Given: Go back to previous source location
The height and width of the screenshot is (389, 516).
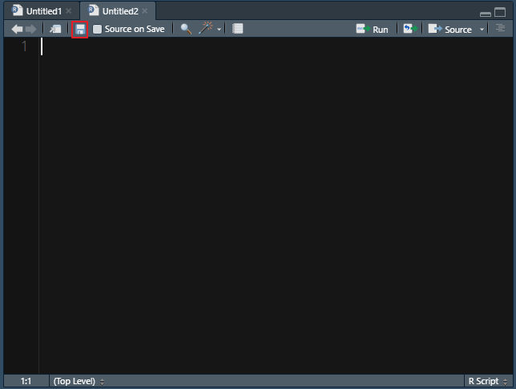Looking at the screenshot, I should [x=17, y=30].
